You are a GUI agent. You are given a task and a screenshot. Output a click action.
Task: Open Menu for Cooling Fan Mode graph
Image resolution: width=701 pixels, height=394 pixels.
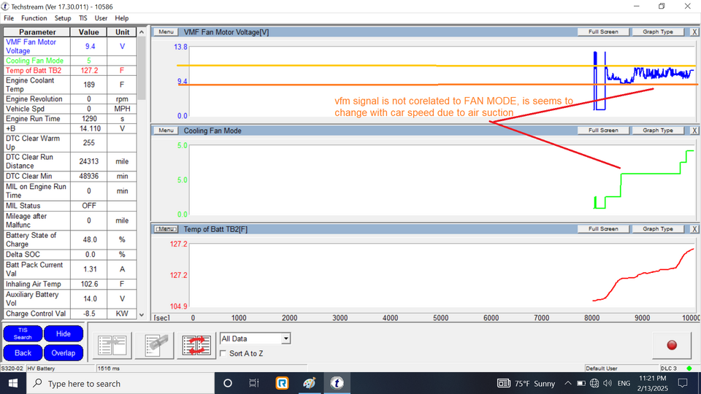[x=166, y=131]
